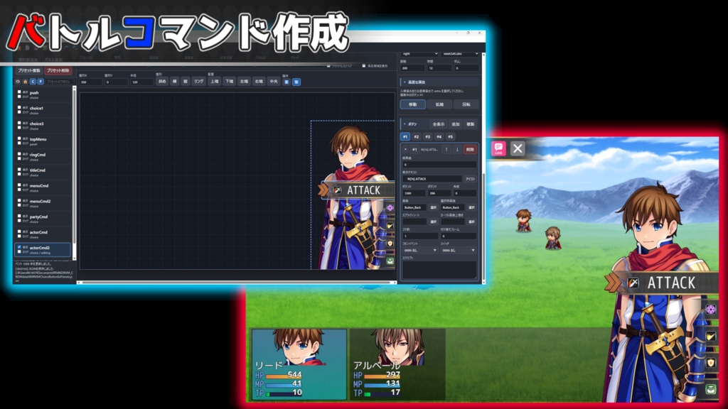Switch to button tab #2
This screenshot has width=728, height=409.
click(417, 137)
